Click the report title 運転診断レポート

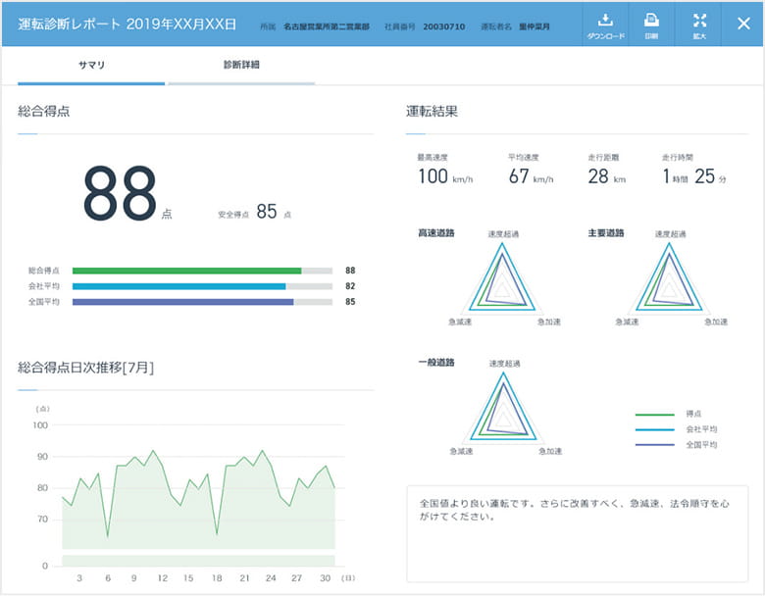tap(69, 24)
